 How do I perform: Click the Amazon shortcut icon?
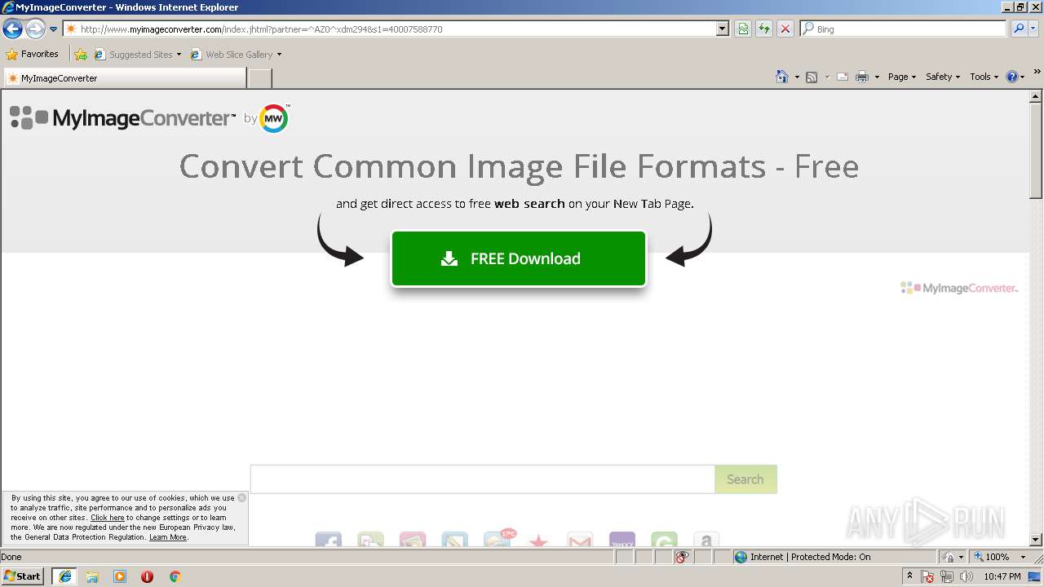pos(706,540)
